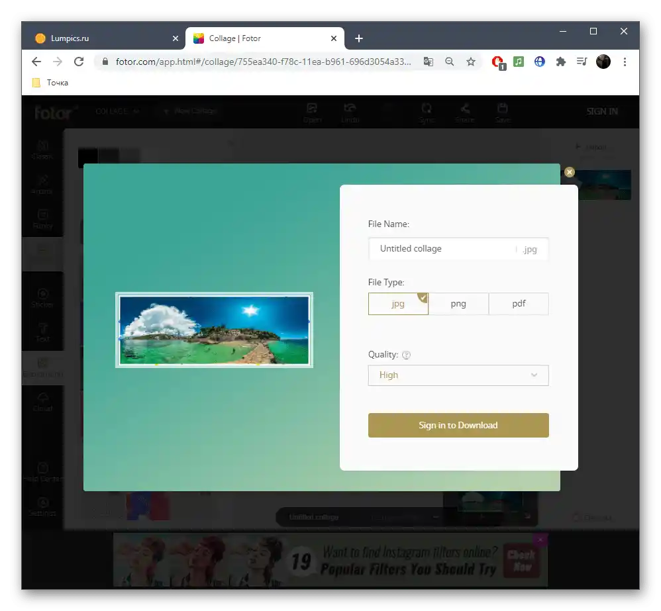The width and height of the screenshot is (661, 611).
Task: Switch to the Collage | Fotor tab
Action: point(265,38)
